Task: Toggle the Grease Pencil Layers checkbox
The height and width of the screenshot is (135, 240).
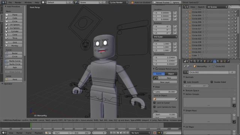Action: point(157,69)
